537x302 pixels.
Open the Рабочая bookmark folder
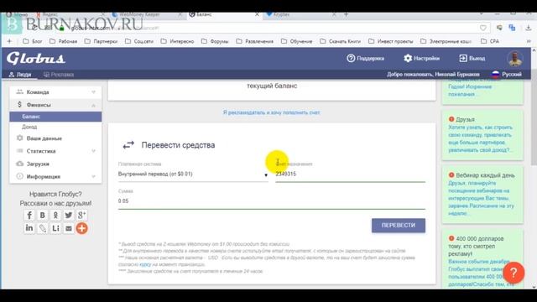tap(64, 41)
